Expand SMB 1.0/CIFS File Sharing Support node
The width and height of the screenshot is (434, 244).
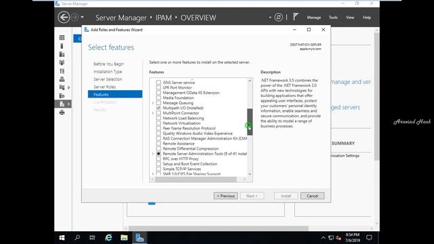153,174
